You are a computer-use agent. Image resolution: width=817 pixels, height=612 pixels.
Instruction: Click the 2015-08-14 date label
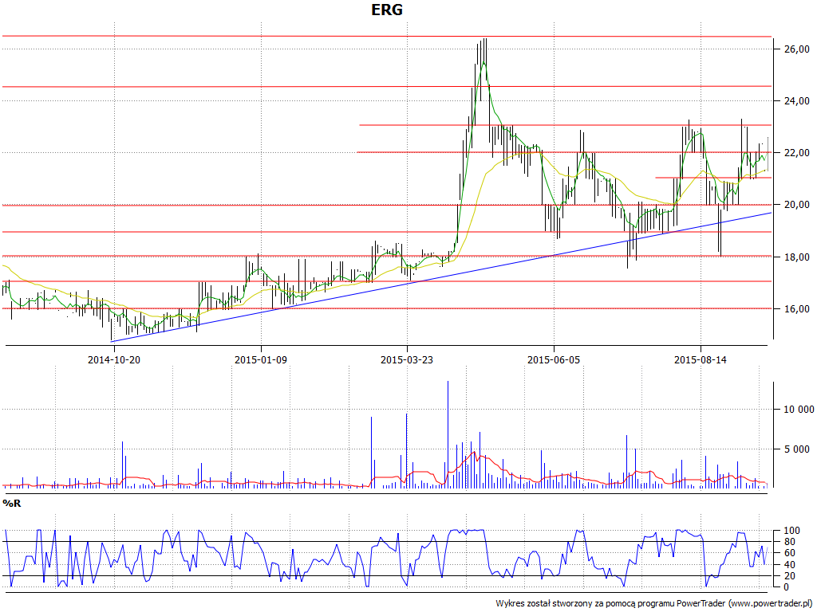coord(701,359)
